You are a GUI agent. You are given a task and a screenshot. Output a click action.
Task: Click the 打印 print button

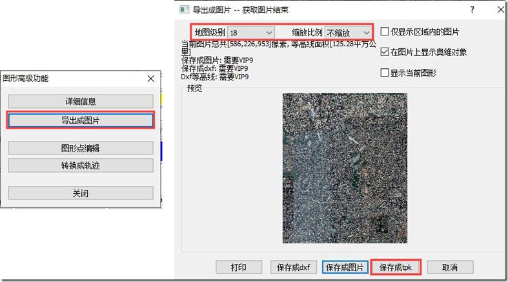[x=239, y=267]
